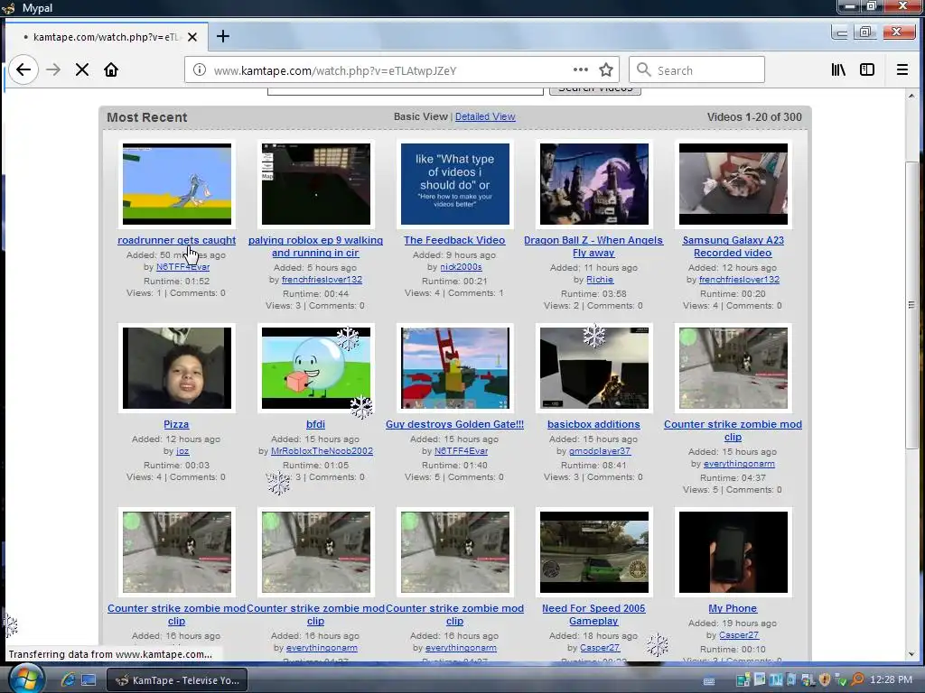Screen dimensions: 925x693
Task: Click the dark roblox gameplay thumbnail
Action: [315, 184]
